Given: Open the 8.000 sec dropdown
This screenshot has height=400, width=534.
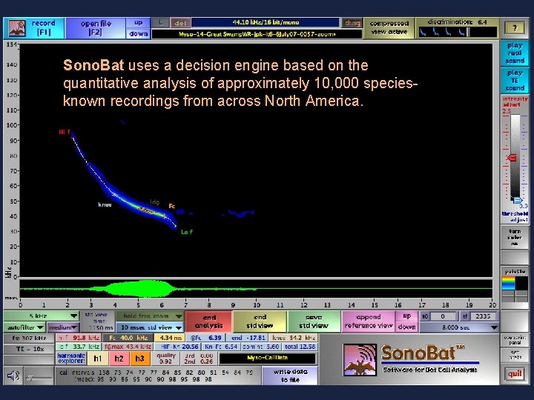Looking at the screenshot, I should 458,327.
